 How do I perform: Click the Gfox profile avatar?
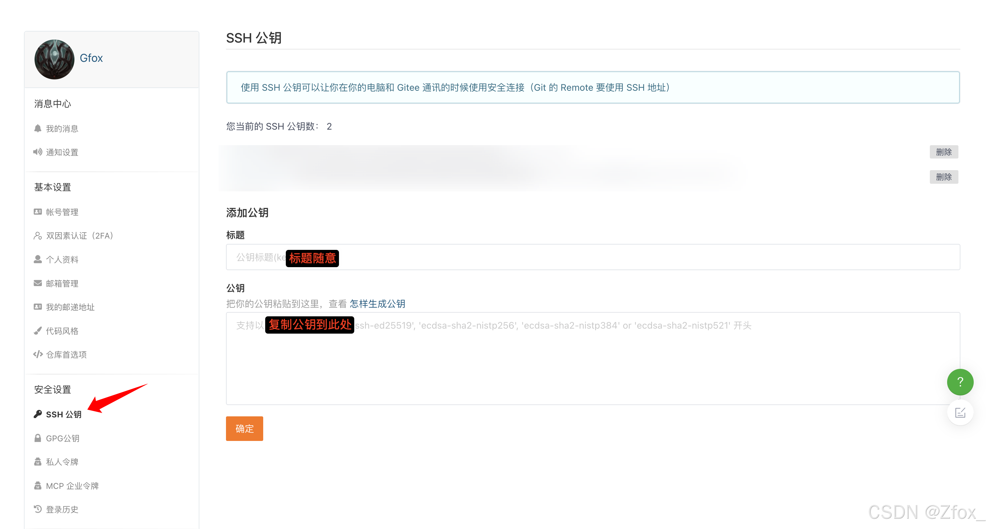55,59
